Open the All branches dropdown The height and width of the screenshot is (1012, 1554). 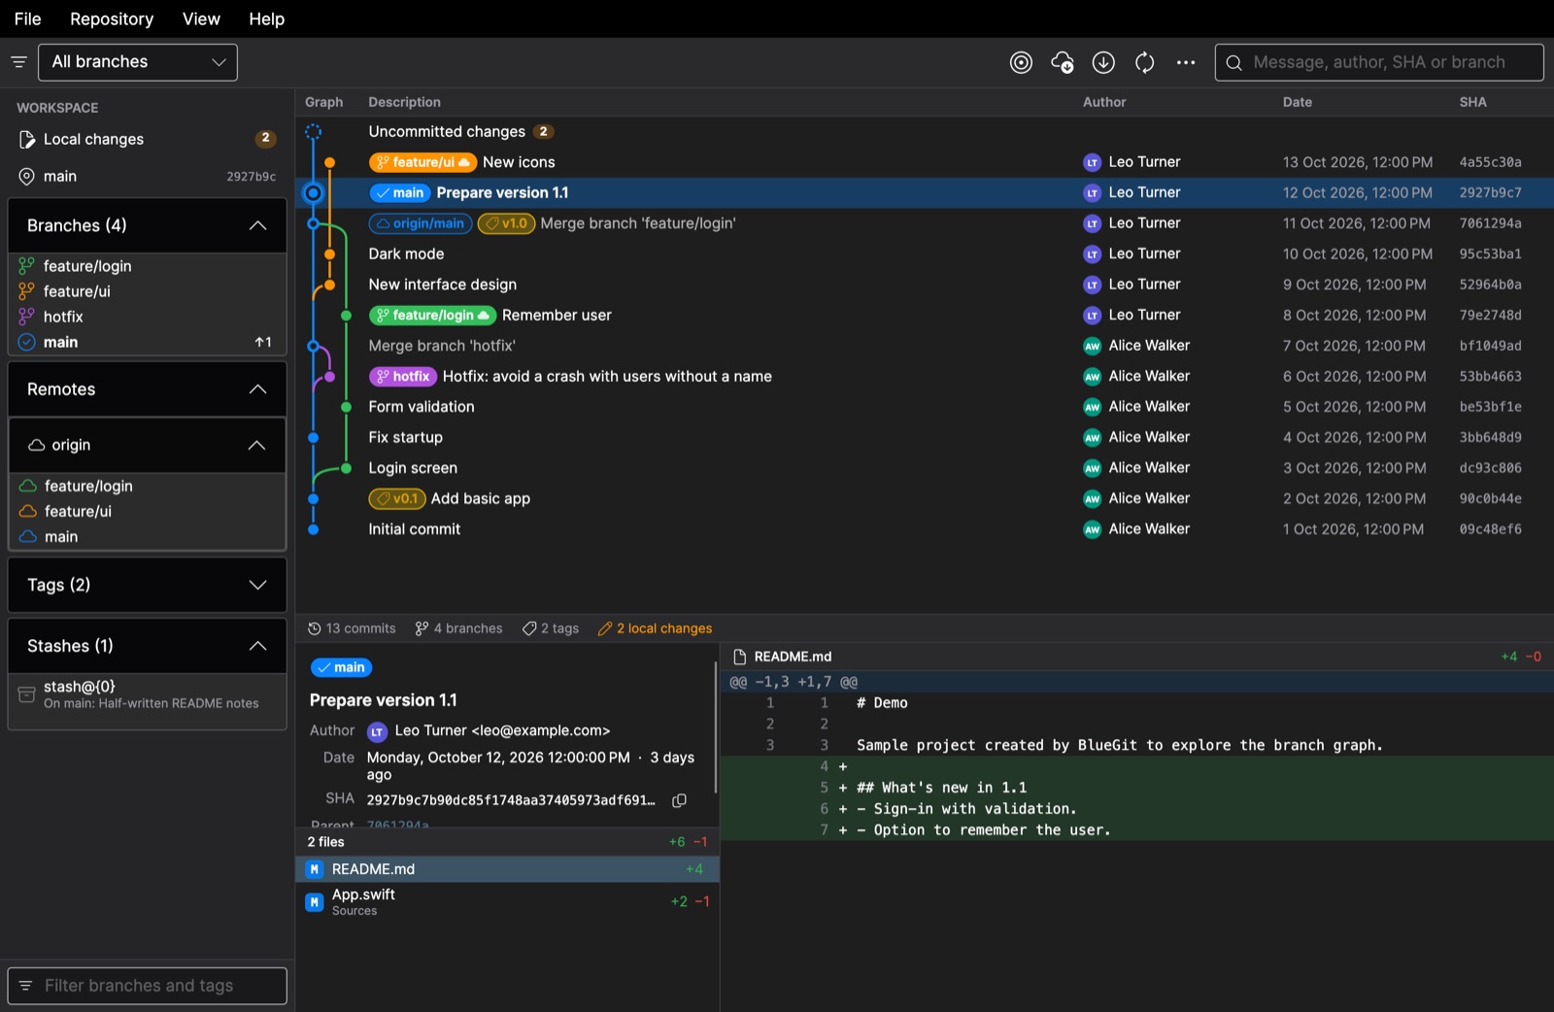click(x=138, y=62)
